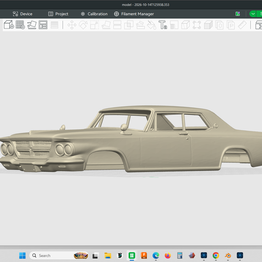This screenshot has height=262, width=262.
Task: Open Firefox from the taskbar
Action: (168, 255)
